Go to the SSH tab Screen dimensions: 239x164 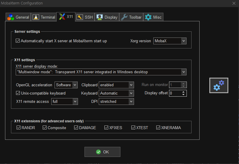(85, 17)
